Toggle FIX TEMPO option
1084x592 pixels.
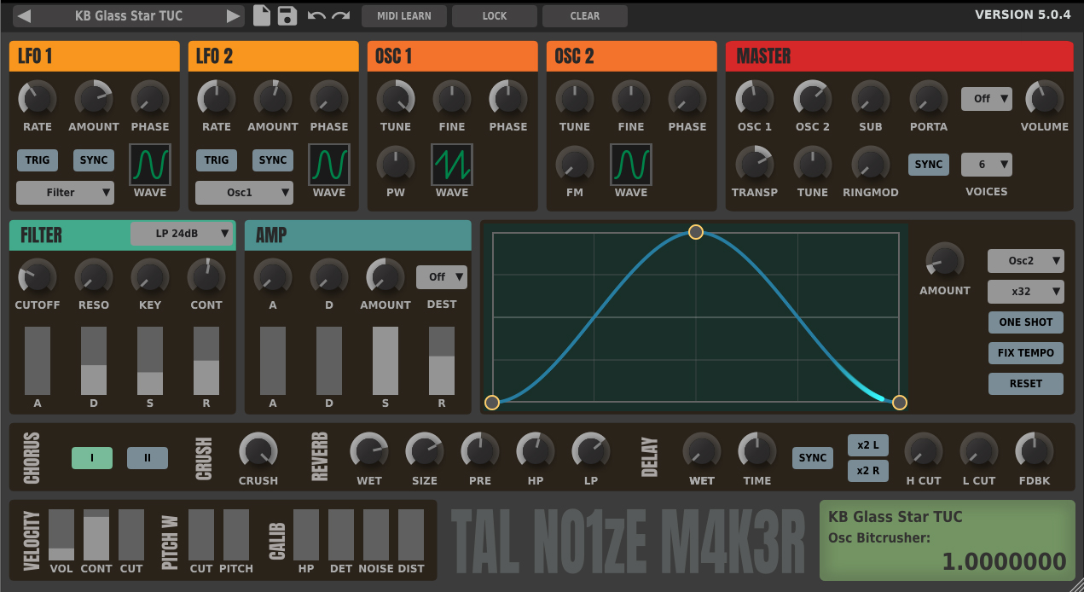coord(1026,353)
